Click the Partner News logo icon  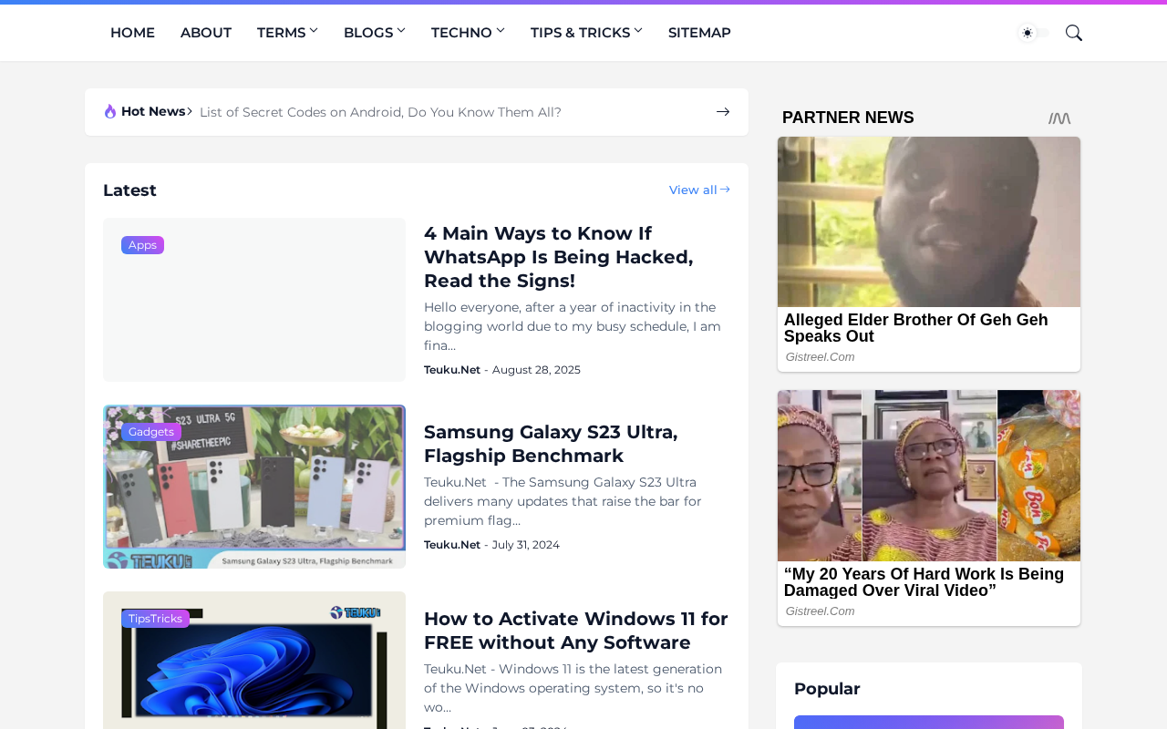[1059, 118]
